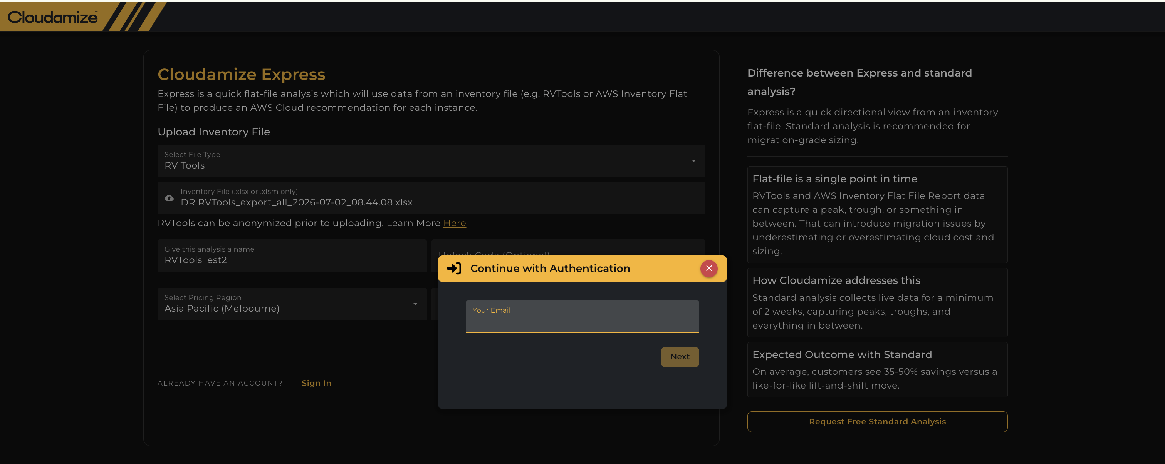This screenshot has height=464, width=1165.
Task: Click 'How Cloudamize addresses this' title
Action: pyautogui.click(x=836, y=280)
